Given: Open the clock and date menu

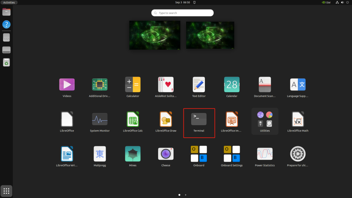Looking at the screenshot, I should coord(182,2).
